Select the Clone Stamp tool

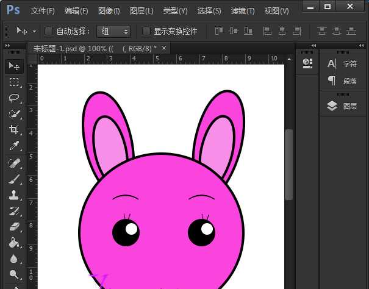tap(13, 196)
